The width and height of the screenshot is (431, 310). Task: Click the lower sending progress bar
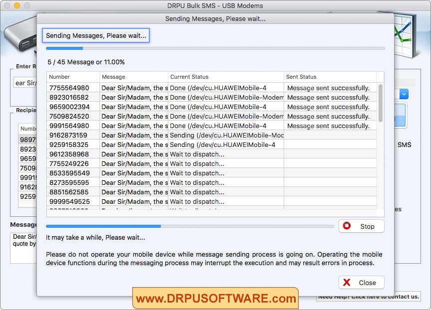[190, 226]
